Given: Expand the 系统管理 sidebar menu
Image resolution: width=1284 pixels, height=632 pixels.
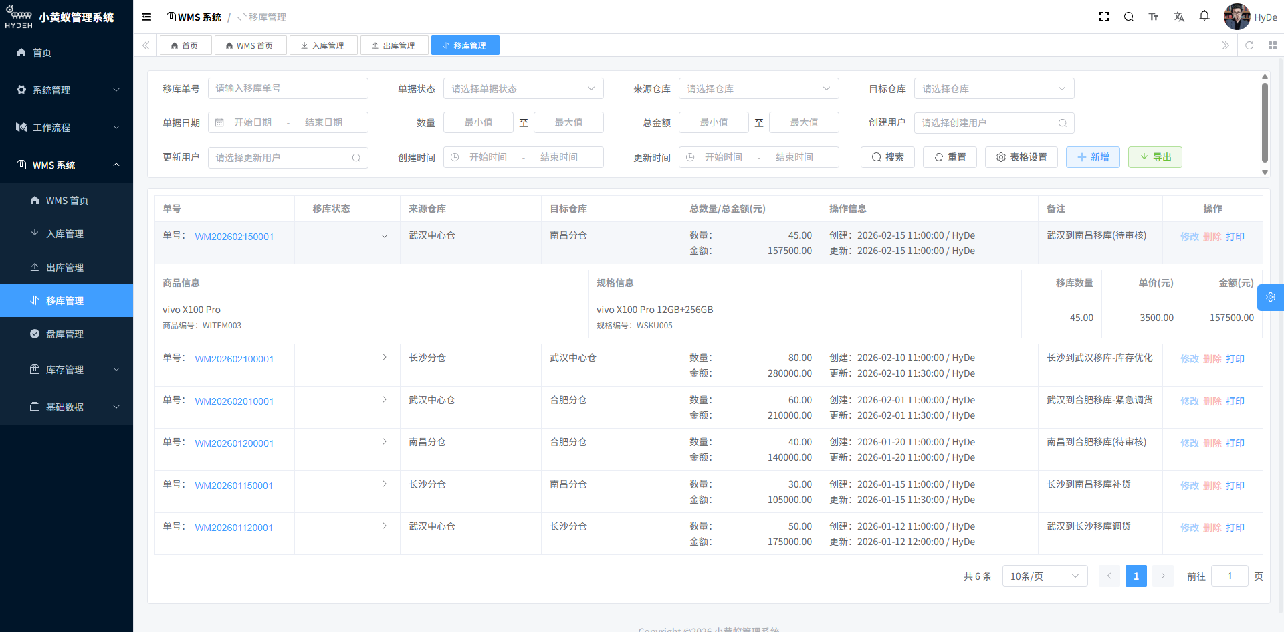Looking at the screenshot, I should (67, 90).
